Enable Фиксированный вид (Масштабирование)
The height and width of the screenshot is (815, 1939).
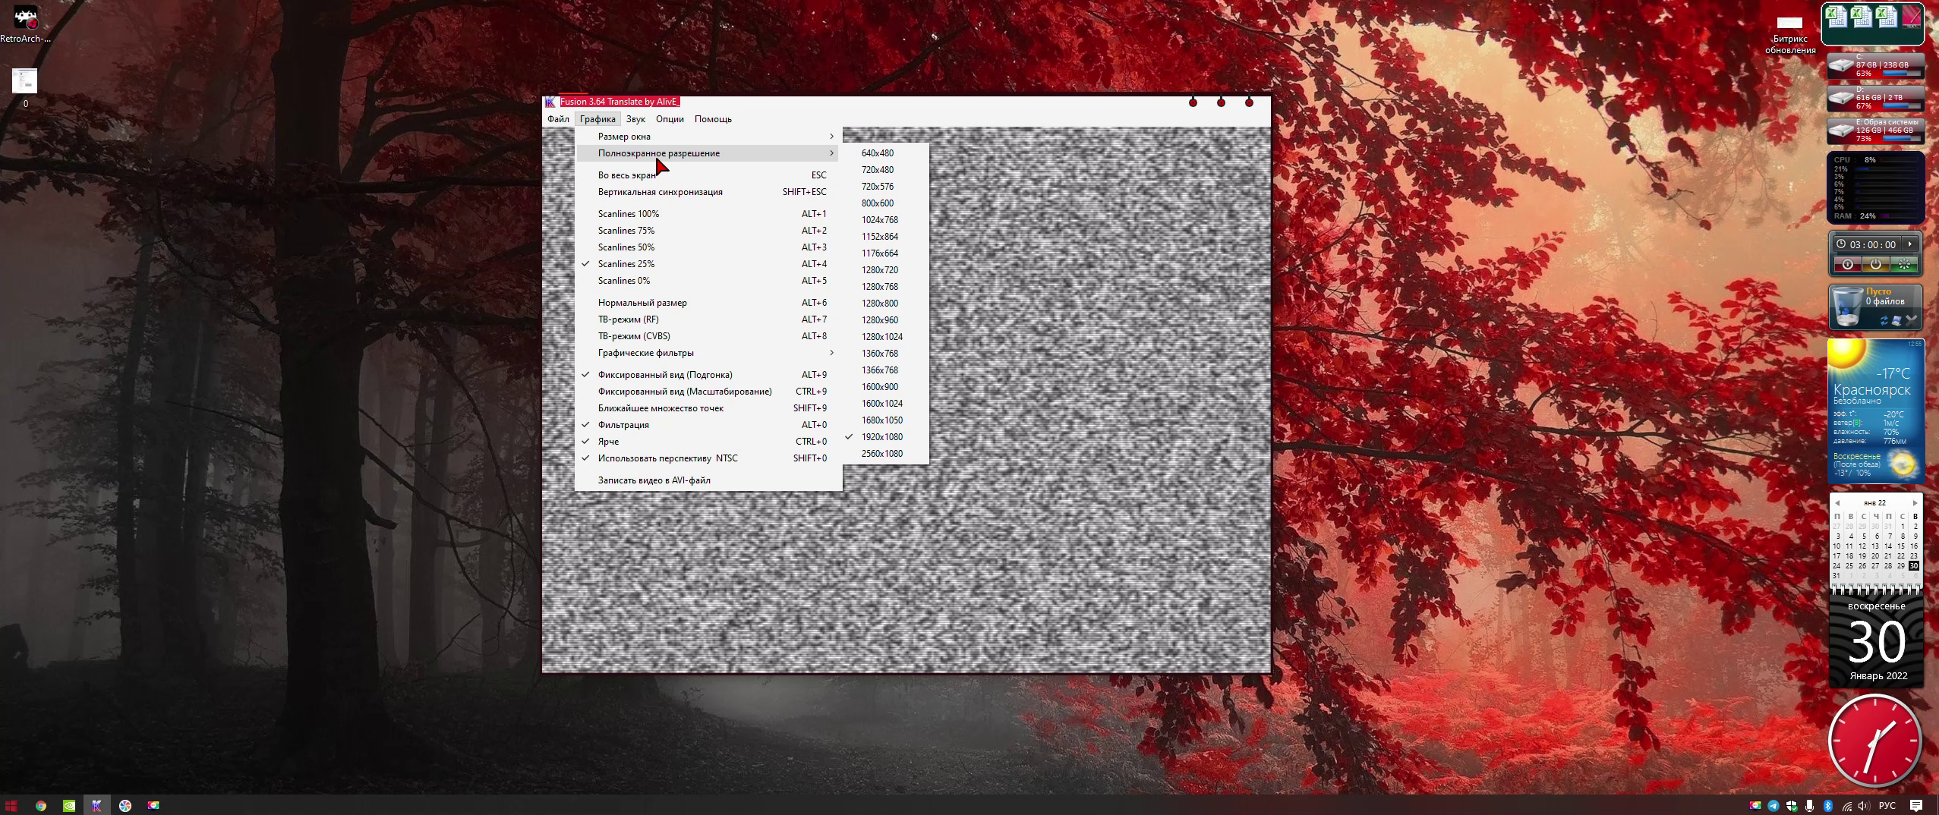tap(708, 392)
